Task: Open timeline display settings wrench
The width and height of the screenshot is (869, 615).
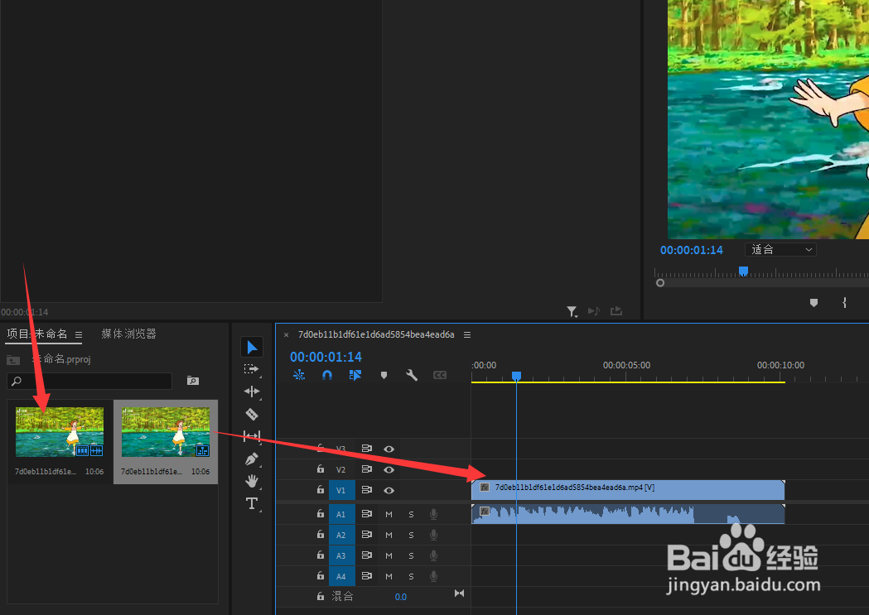Action: point(411,375)
